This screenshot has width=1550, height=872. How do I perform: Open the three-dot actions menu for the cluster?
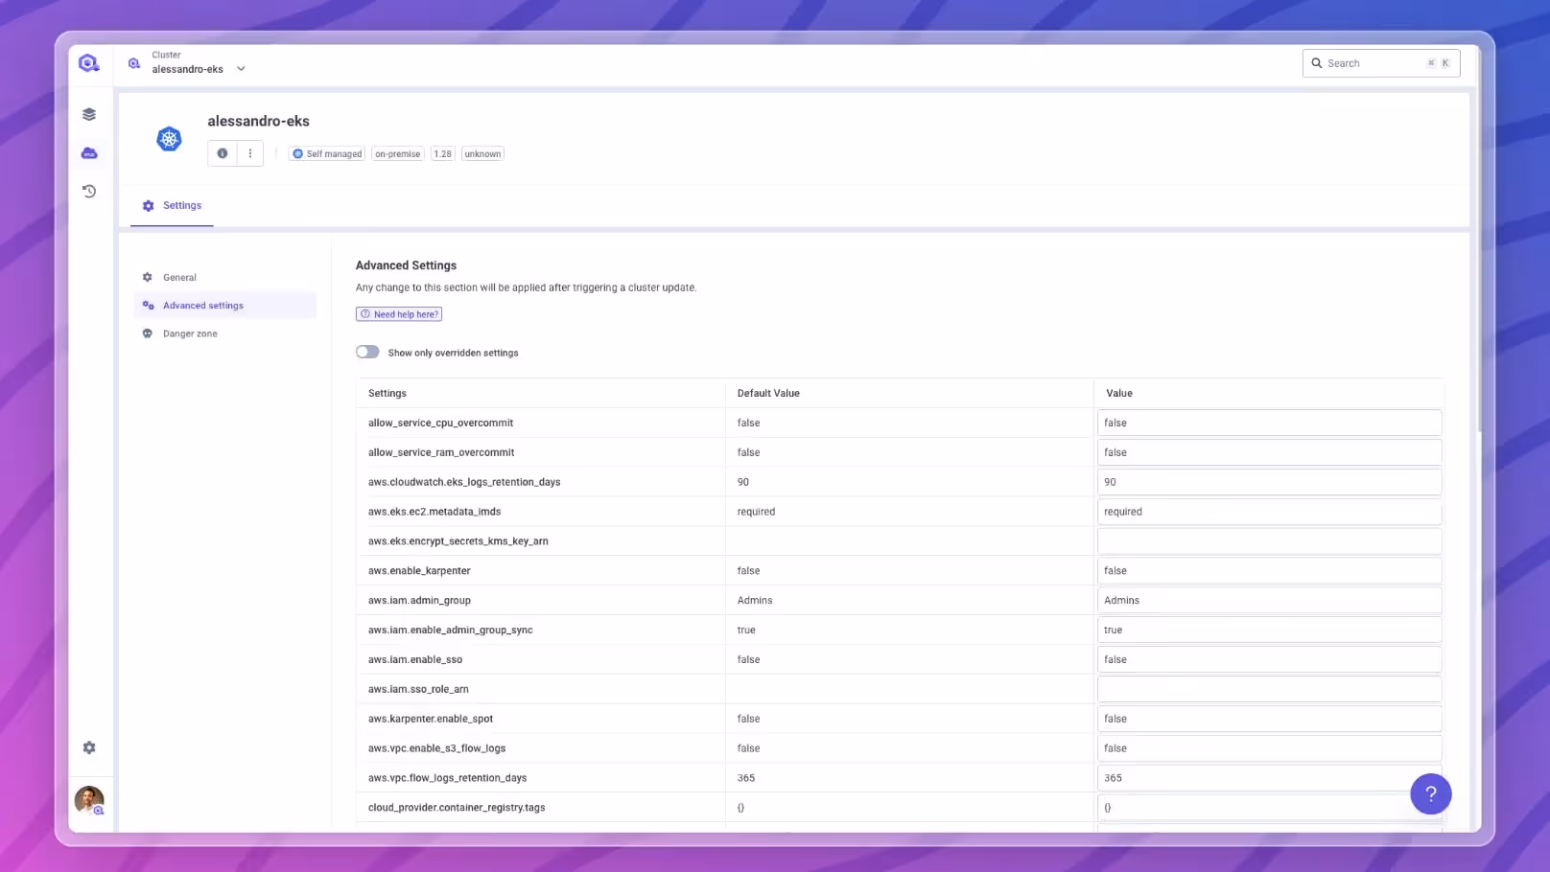249,152
